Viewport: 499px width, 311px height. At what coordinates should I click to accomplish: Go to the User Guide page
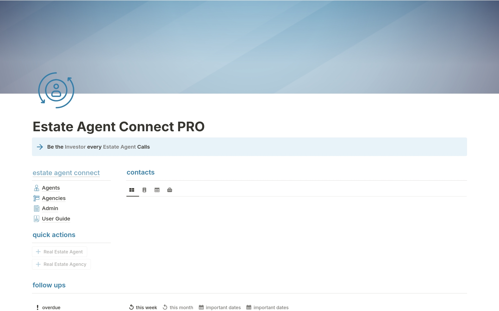coord(56,219)
